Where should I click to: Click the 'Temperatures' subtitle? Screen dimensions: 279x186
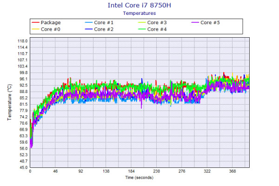click(139, 13)
